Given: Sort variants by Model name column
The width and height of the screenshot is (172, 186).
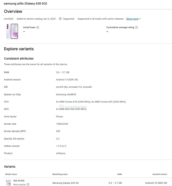Looking at the screenshot, I should coord(11,174).
